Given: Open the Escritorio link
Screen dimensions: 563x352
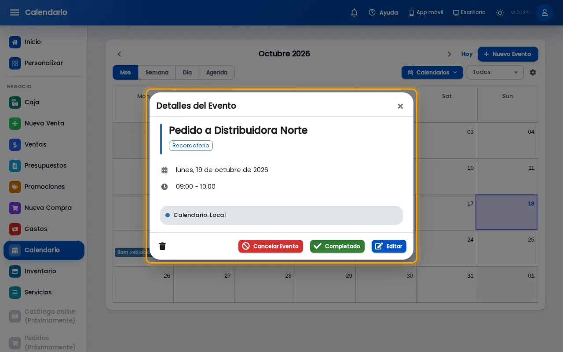Looking at the screenshot, I should [469, 12].
